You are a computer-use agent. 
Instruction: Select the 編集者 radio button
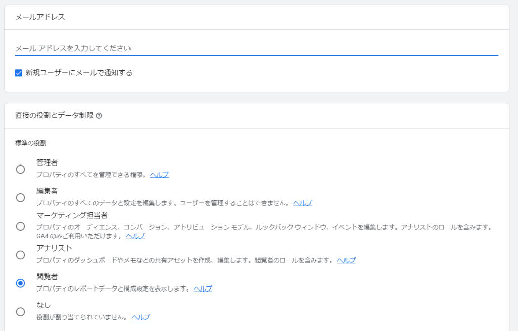coord(20,197)
